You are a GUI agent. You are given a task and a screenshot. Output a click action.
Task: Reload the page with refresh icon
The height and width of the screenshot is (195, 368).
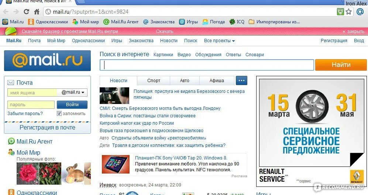(27, 11)
